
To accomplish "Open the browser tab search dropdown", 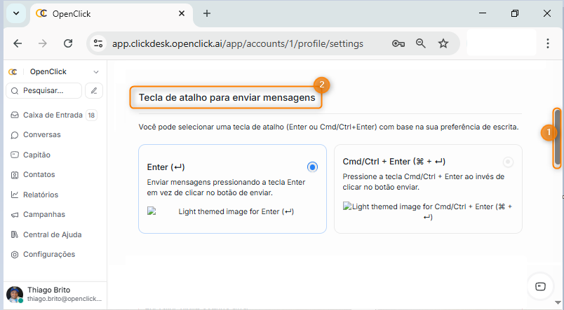I will [15, 13].
